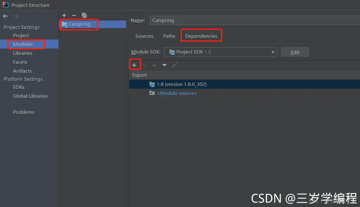The width and height of the screenshot is (360, 207).
Task: Select Project under Project Settings
Action: pos(21,36)
